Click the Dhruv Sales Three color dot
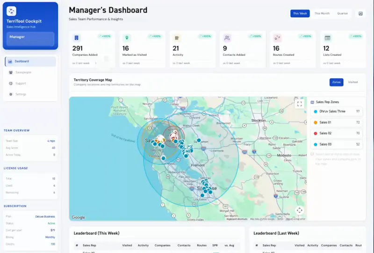The width and height of the screenshot is (374, 253). (315, 111)
